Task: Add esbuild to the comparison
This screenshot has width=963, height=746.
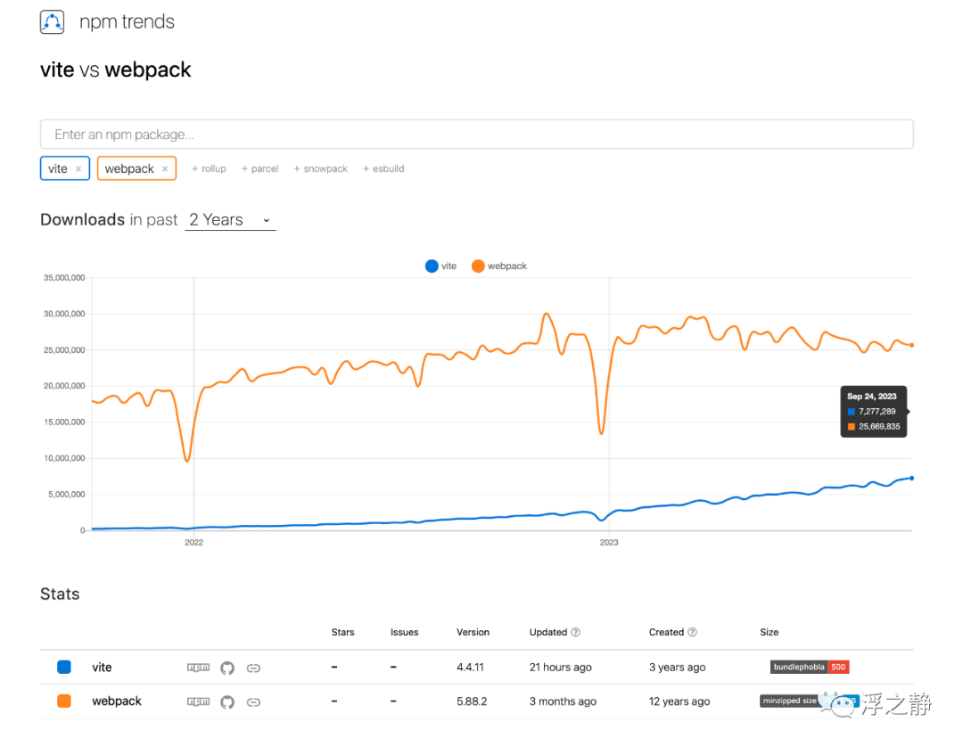Action: (x=383, y=168)
